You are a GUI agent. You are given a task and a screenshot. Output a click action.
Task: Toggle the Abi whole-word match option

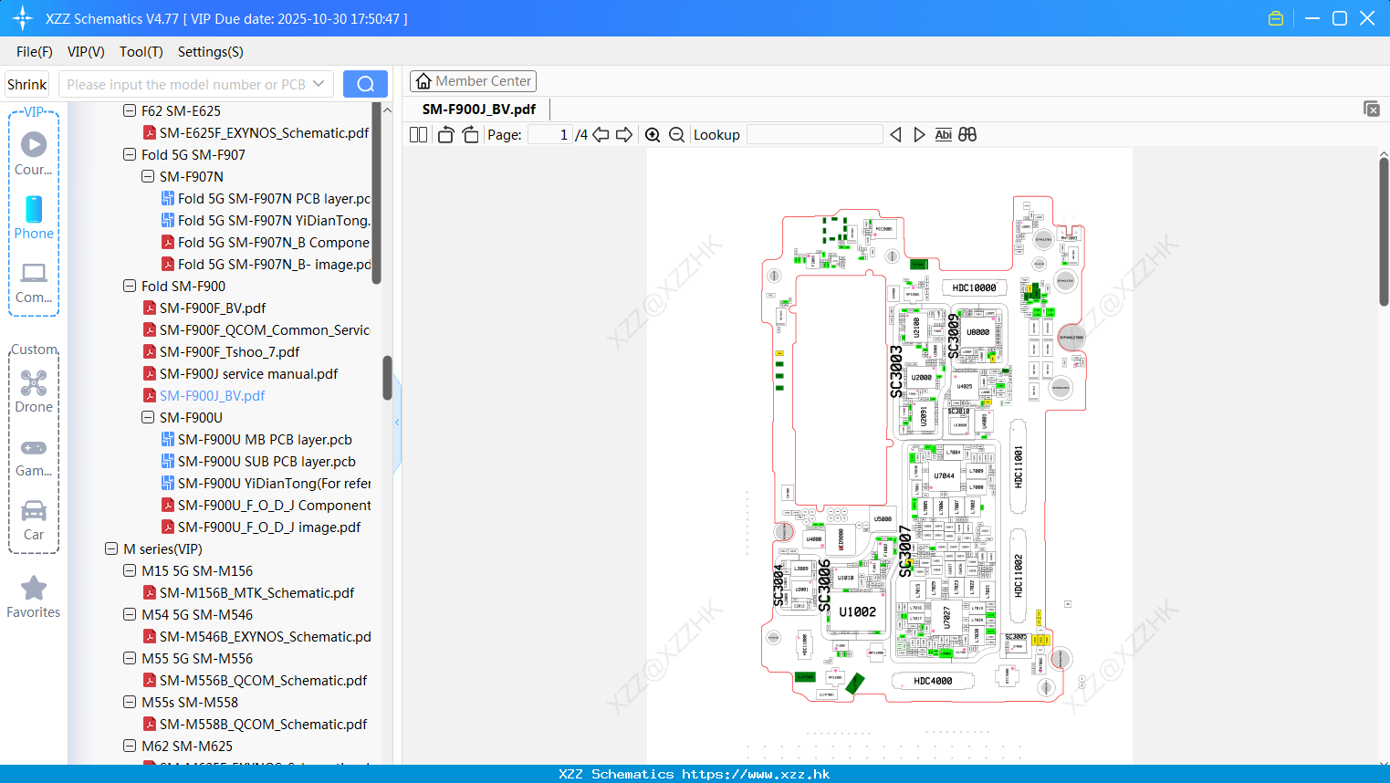(x=944, y=134)
